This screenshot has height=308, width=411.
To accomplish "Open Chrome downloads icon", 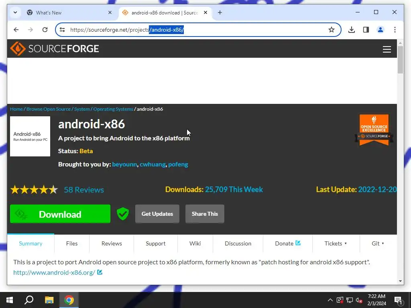I will pyautogui.click(x=352, y=30).
